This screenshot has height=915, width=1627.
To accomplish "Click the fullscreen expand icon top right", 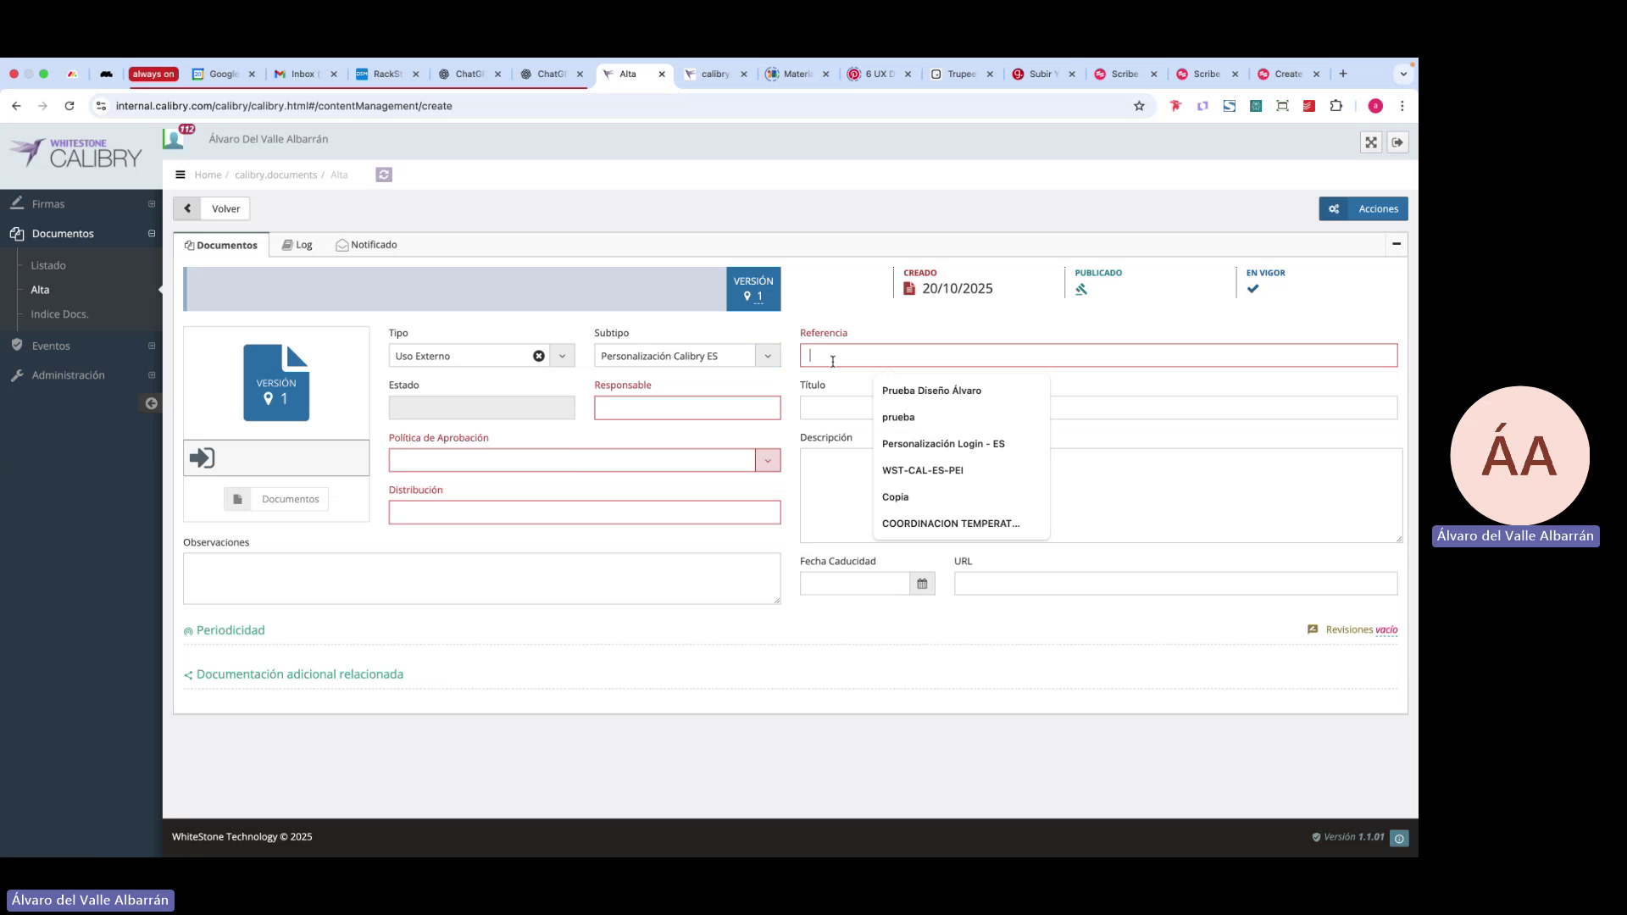I will tap(1370, 142).
